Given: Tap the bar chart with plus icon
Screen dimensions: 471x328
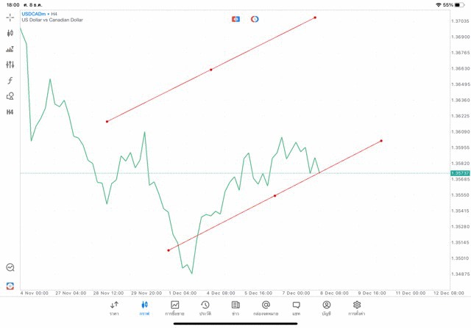Looking at the screenshot, I should point(10,49).
